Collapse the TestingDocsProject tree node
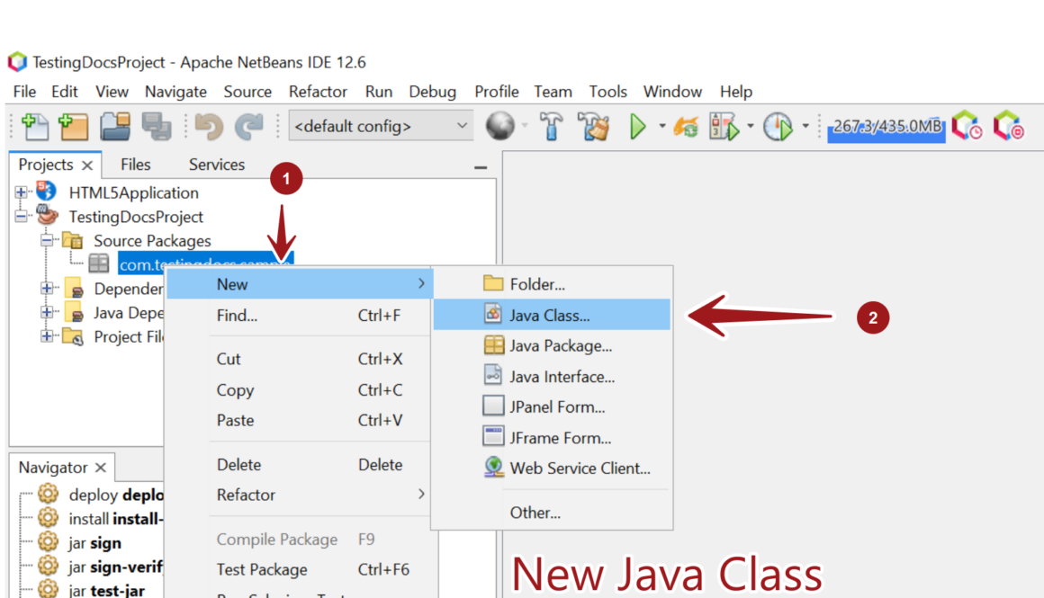The image size is (1044, 598). [22, 217]
